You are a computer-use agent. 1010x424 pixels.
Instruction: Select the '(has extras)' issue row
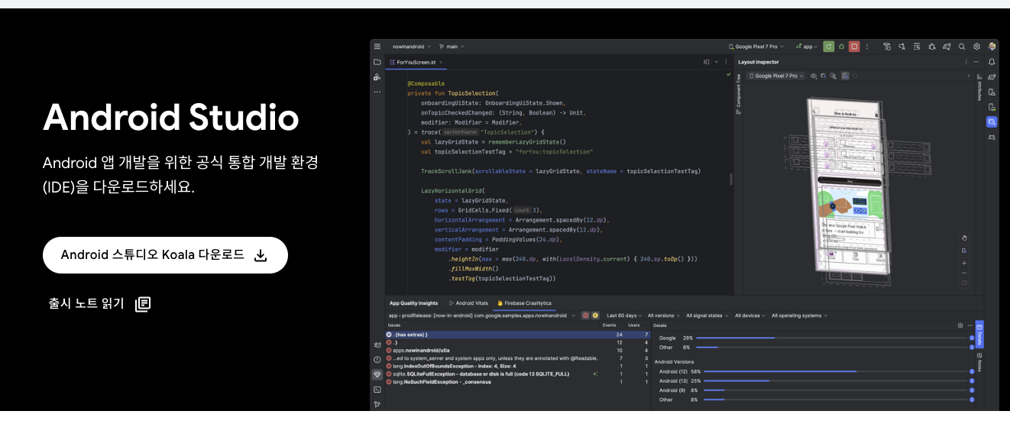coord(518,335)
